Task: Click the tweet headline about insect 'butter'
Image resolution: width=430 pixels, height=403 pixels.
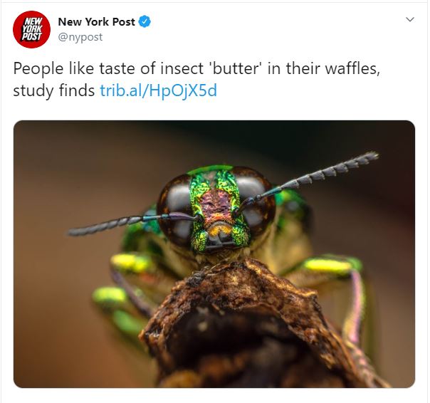Action: (196, 79)
